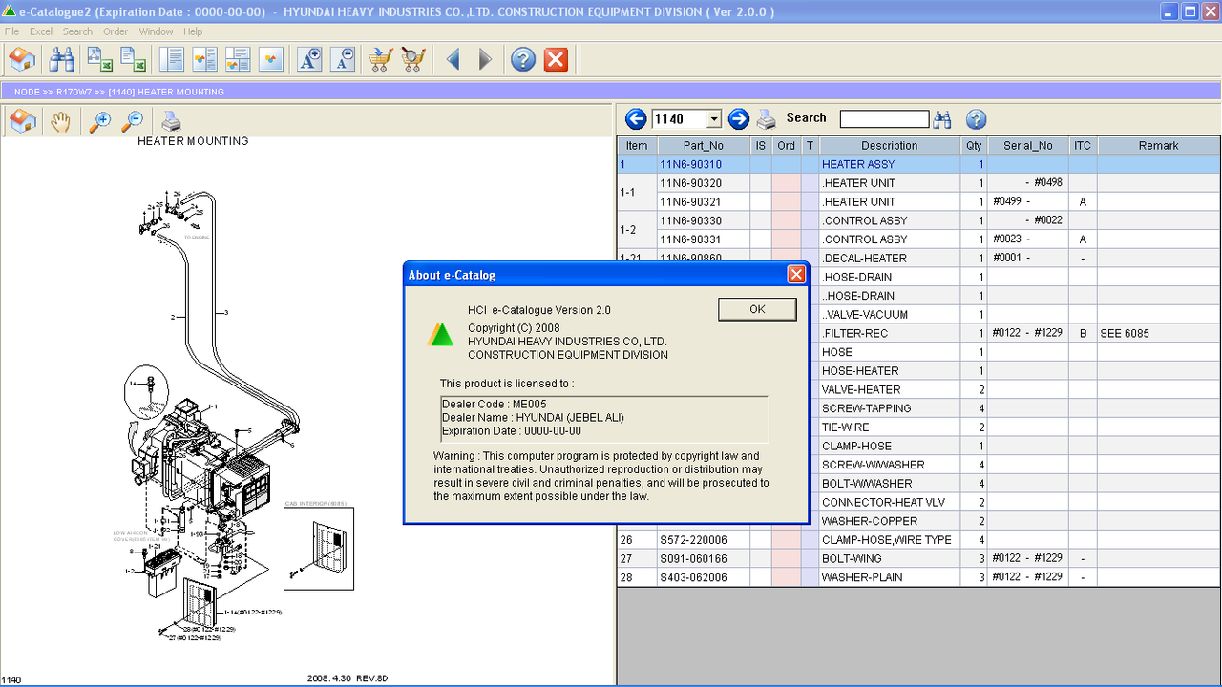Zoom in on the drawing with magnifier plus
The image size is (1222, 687).
(99, 121)
